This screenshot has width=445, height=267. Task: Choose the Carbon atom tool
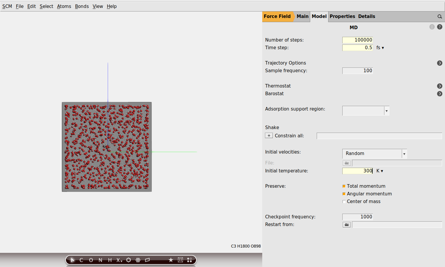coord(81,260)
